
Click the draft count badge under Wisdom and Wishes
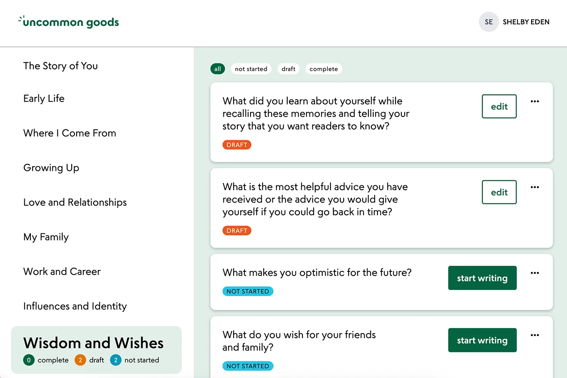[x=80, y=360]
